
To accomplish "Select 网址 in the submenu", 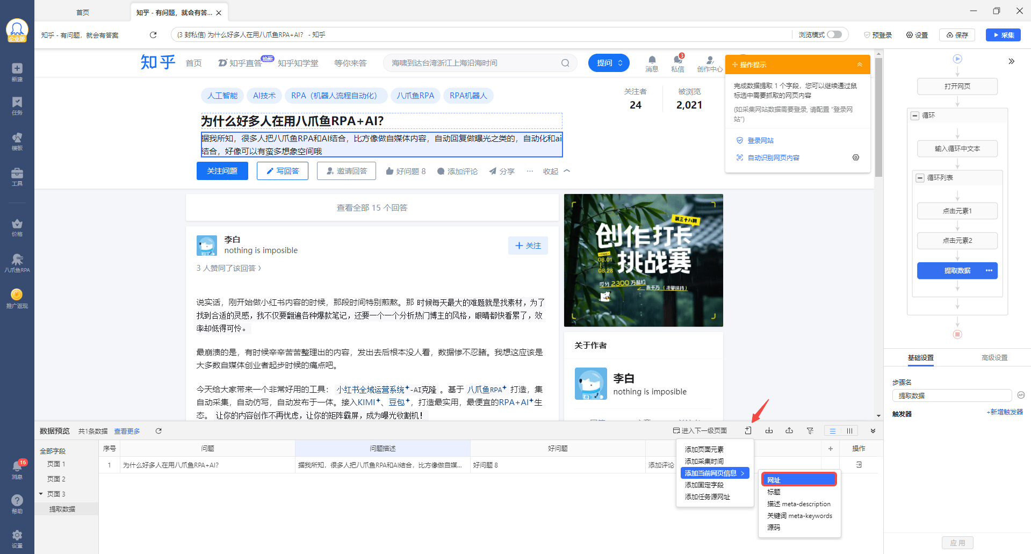I will click(x=798, y=480).
